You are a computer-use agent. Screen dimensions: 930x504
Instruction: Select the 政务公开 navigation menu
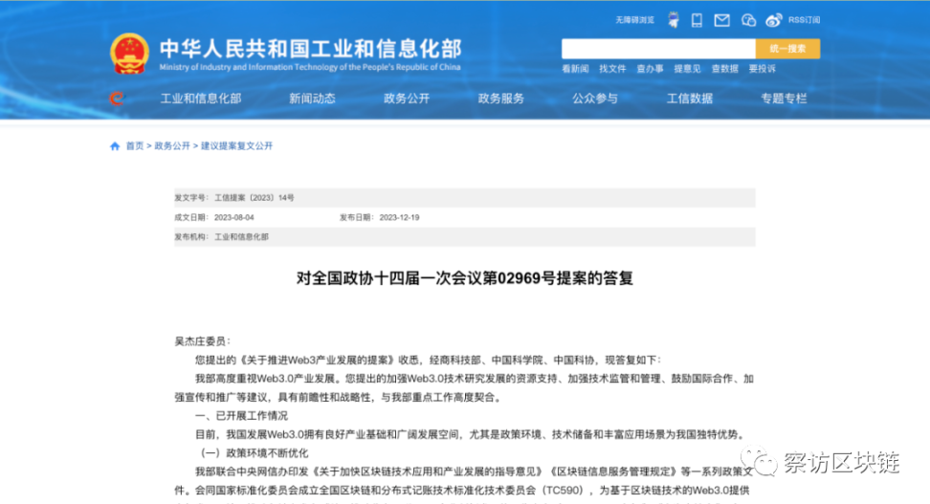coord(407,99)
